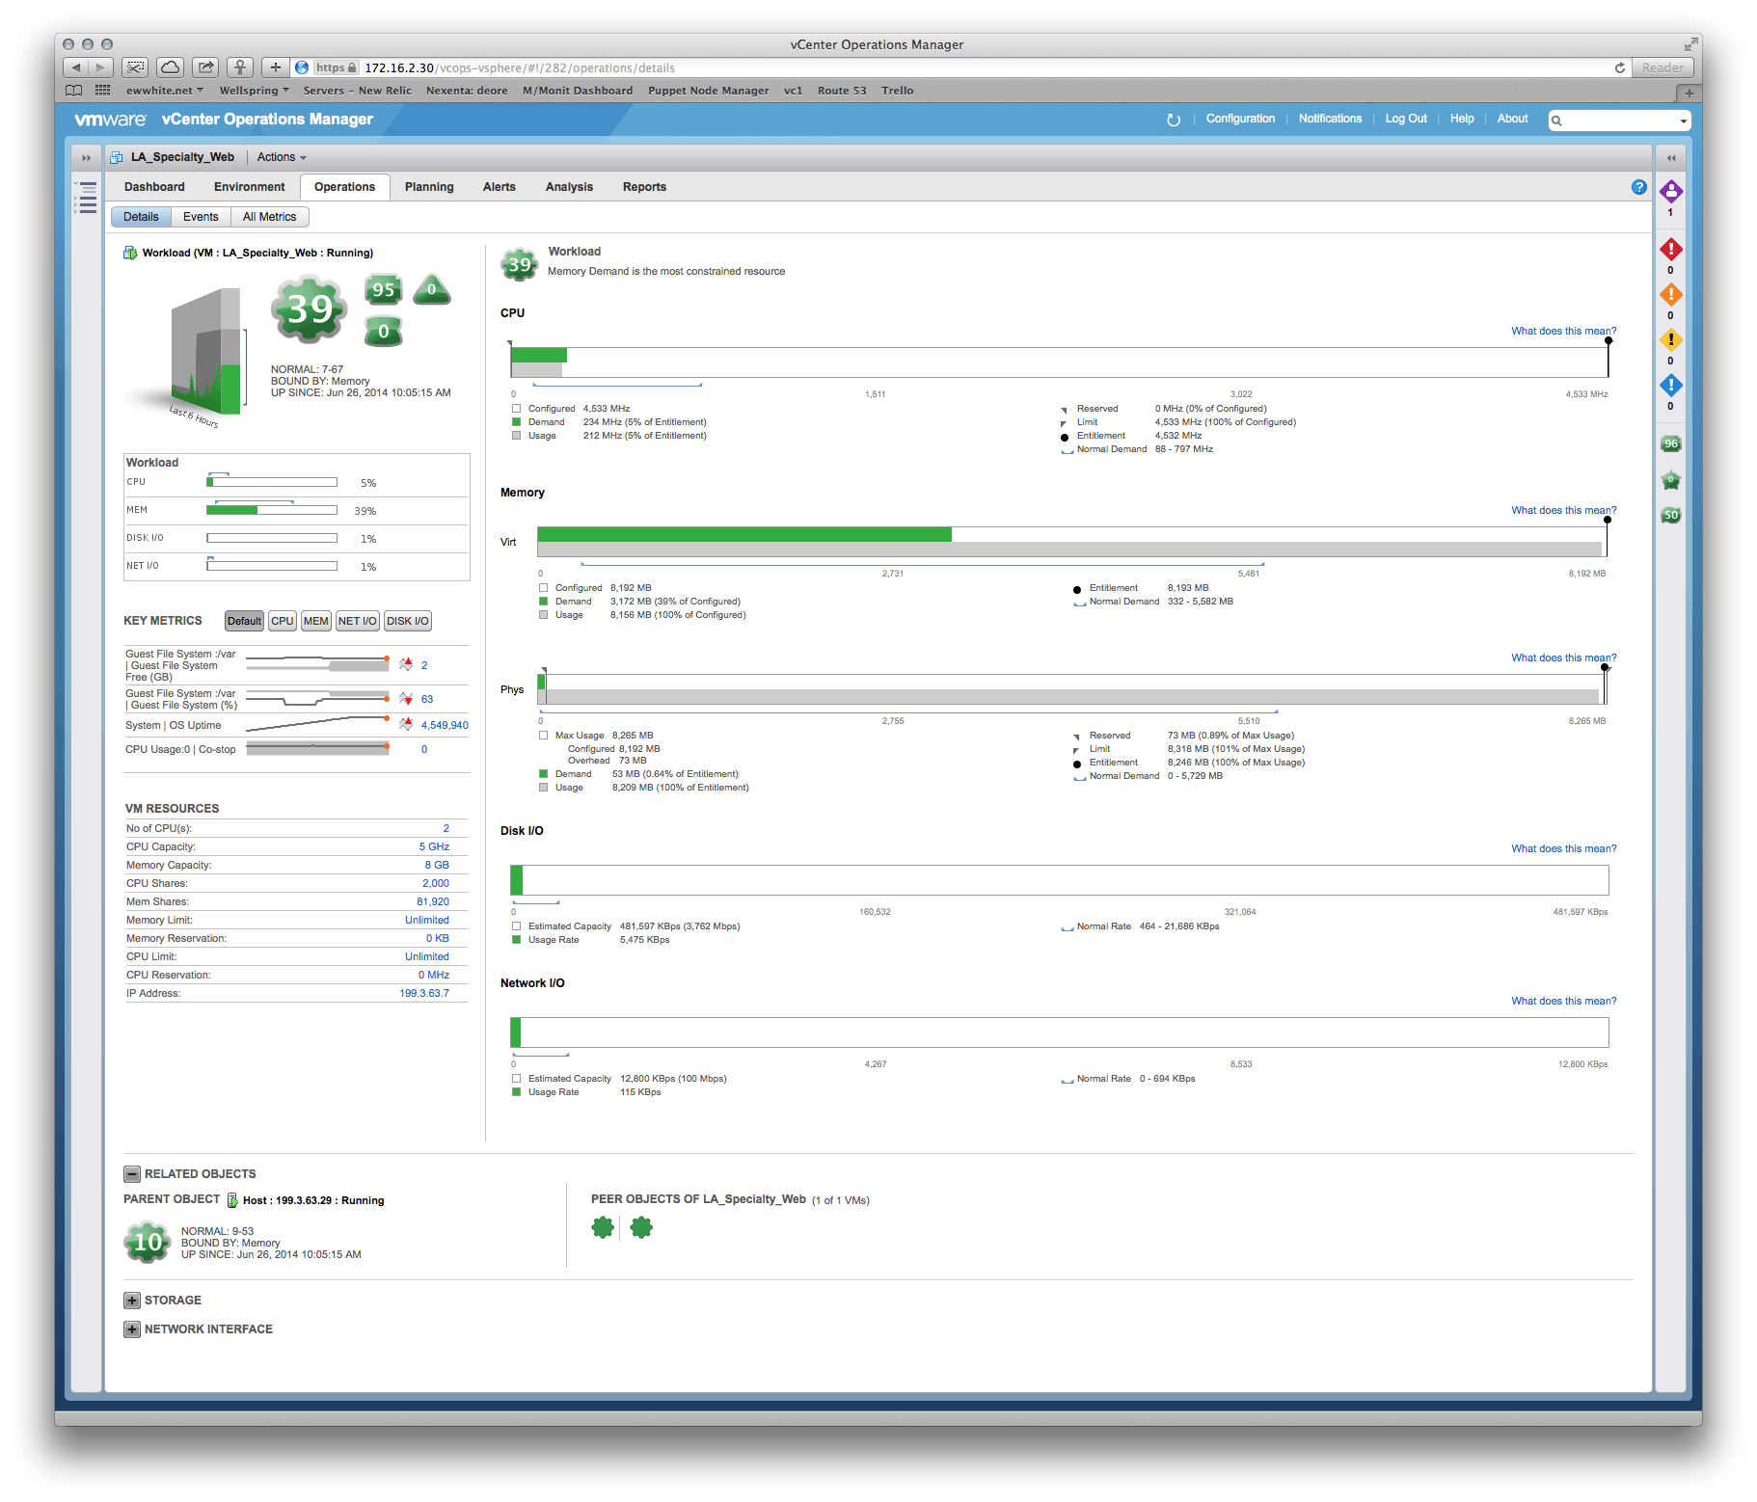Click the yellow warning alert diamond icon

[1671, 340]
